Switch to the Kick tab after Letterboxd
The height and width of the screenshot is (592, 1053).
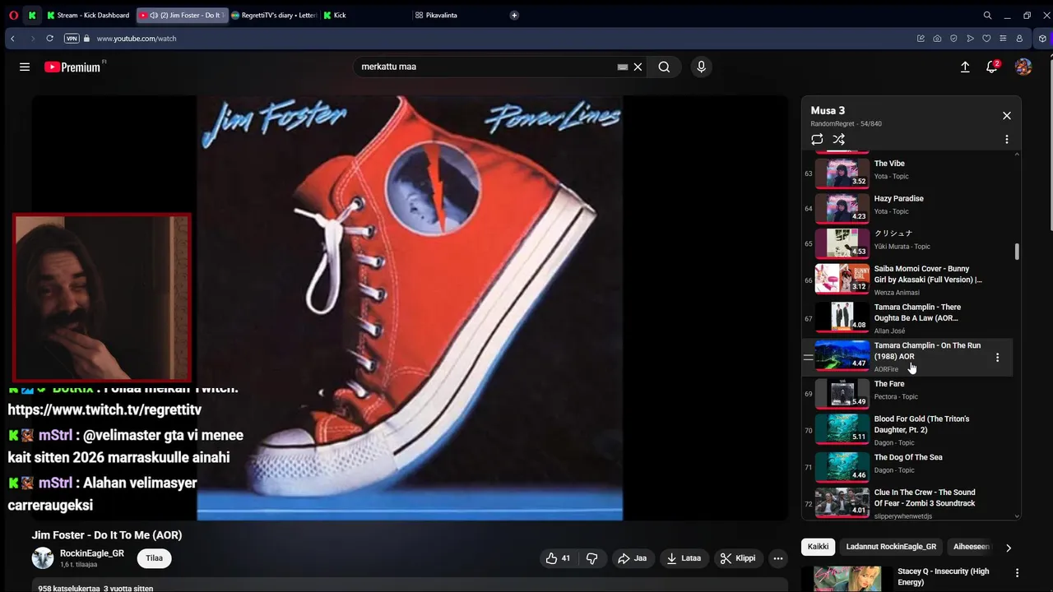[x=364, y=15]
